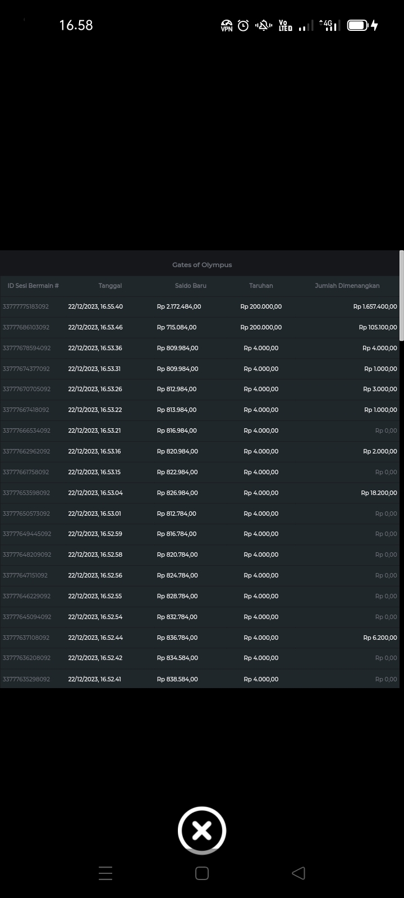Tap the muted notification bell icon
The width and height of the screenshot is (404, 898).
click(263, 26)
